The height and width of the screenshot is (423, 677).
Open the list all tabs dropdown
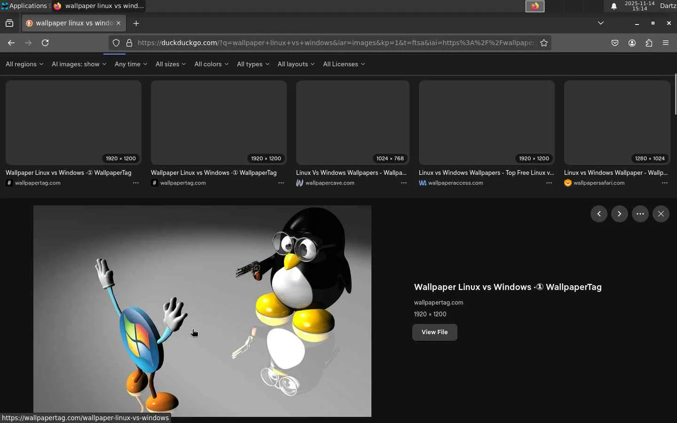(601, 23)
